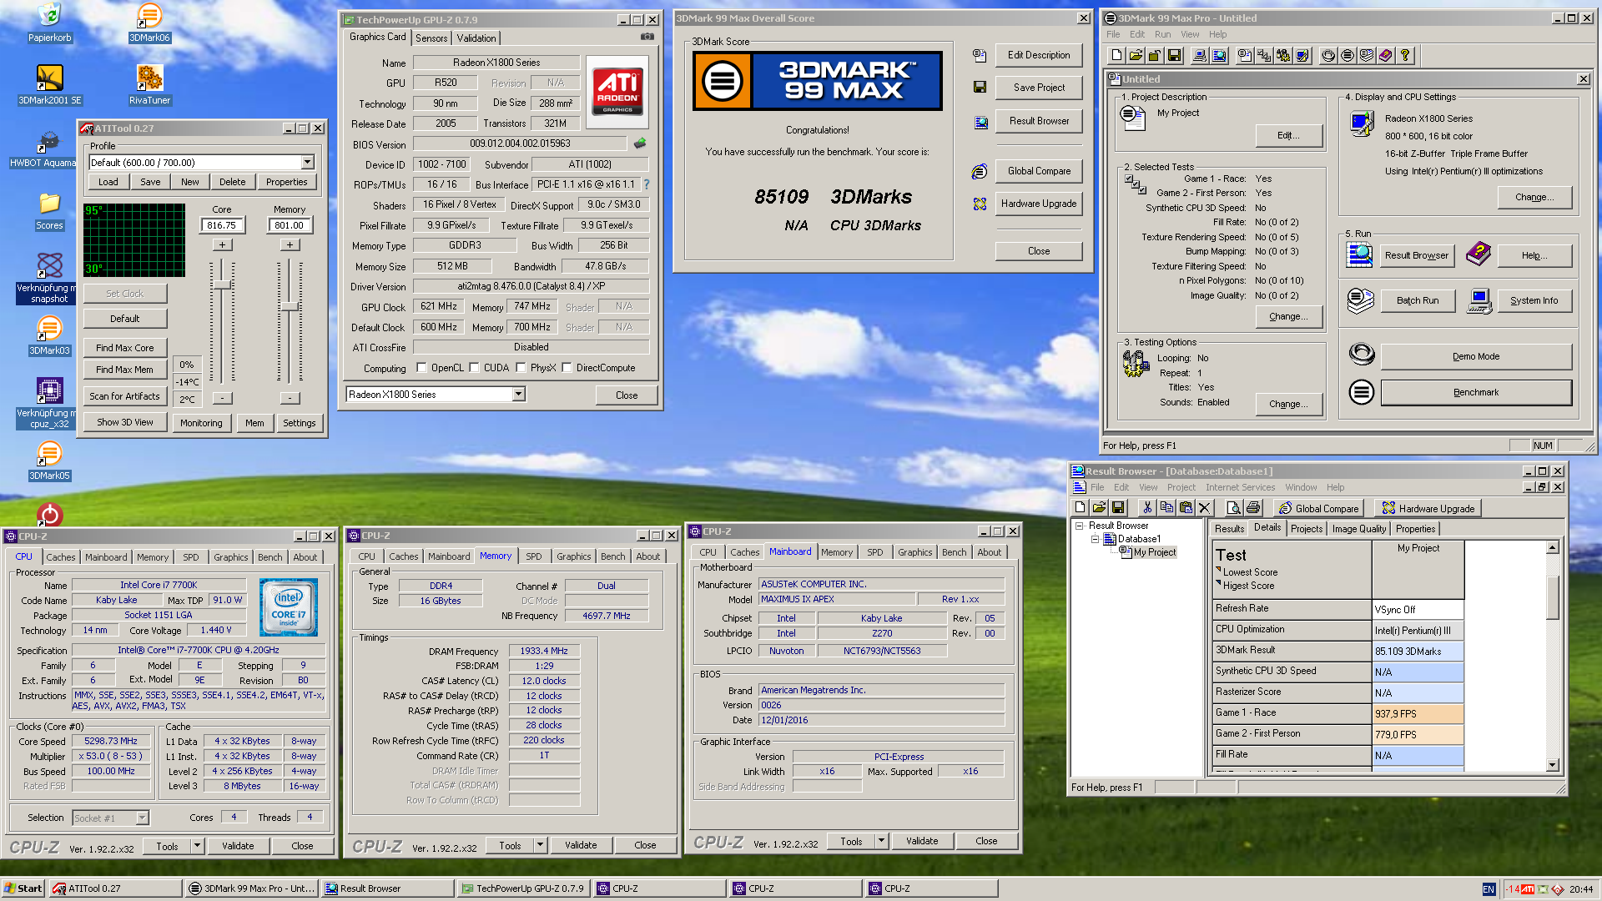Click Save Project button in score dialog
1602x901 pixels.
[1039, 88]
